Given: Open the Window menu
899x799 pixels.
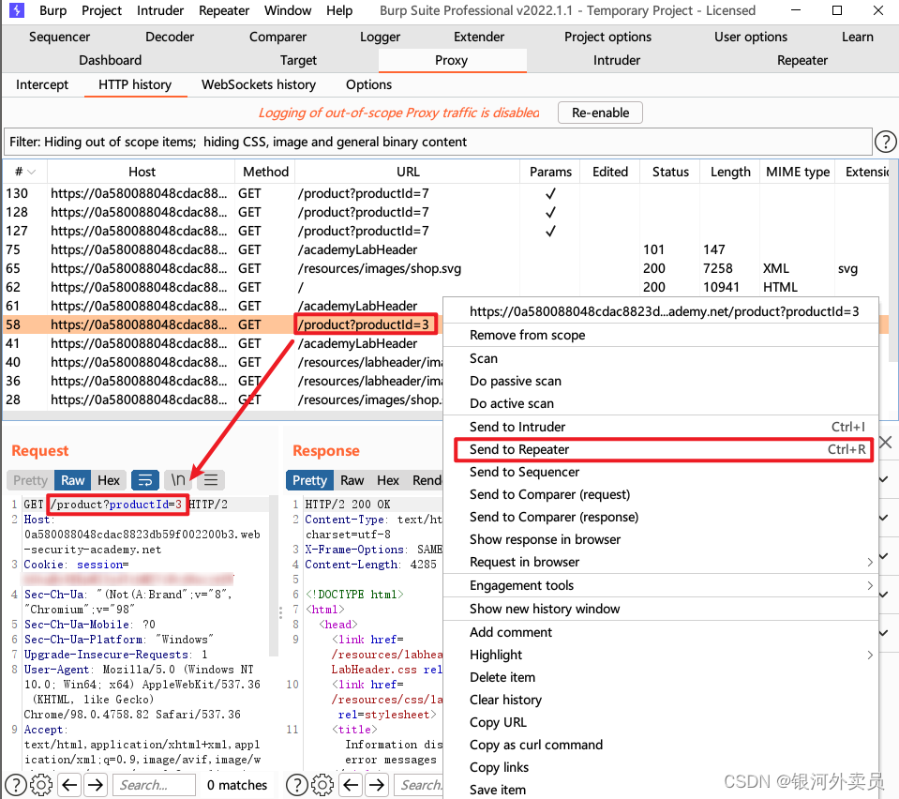Looking at the screenshot, I should pyautogui.click(x=288, y=10).
